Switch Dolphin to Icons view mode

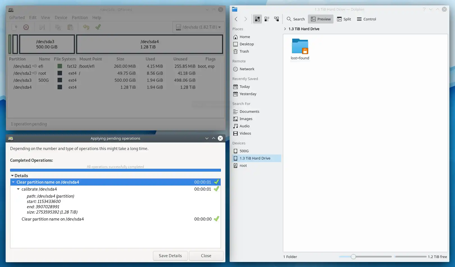tap(257, 19)
